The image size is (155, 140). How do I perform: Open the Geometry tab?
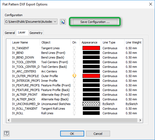pyautogui.click(x=36, y=33)
